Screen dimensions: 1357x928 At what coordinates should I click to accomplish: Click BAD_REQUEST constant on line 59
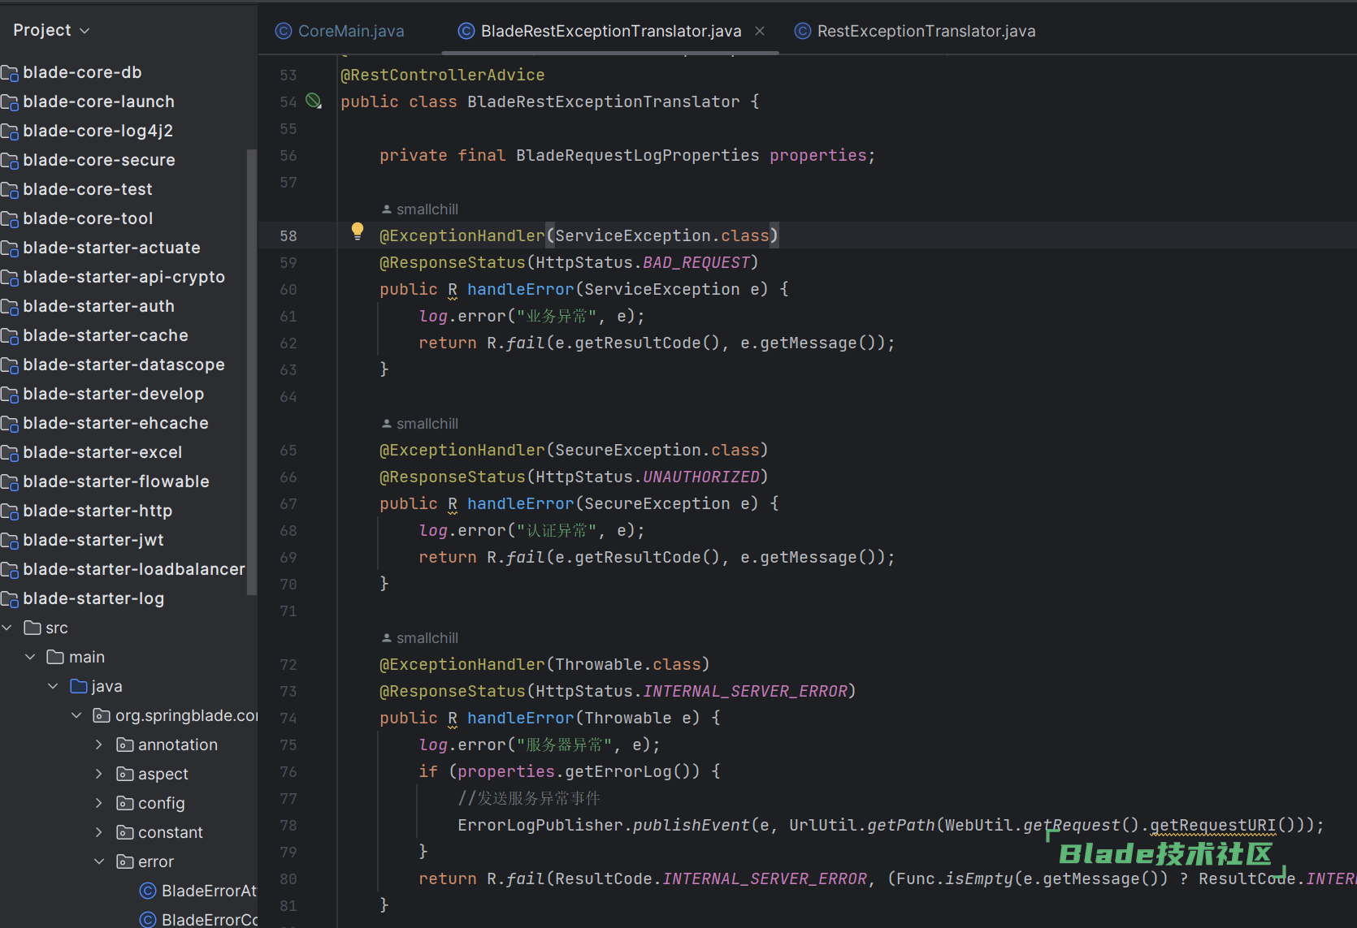tap(696, 263)
